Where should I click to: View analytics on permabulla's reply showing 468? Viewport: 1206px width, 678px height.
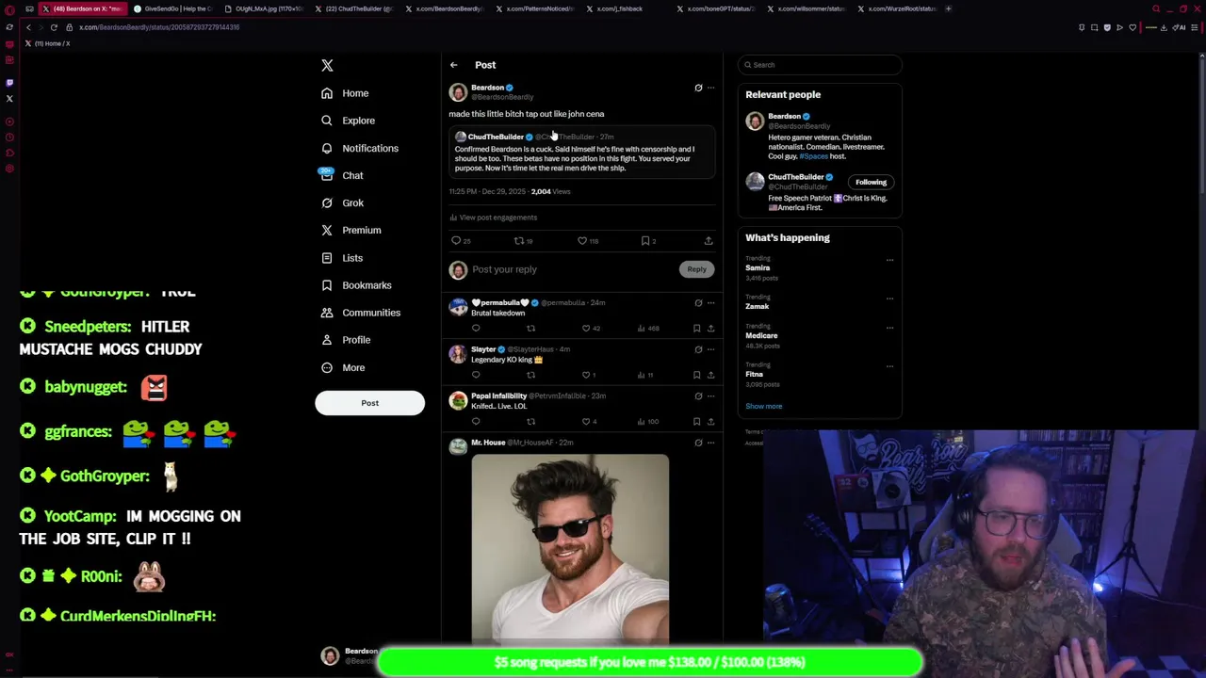click(647, 329)
